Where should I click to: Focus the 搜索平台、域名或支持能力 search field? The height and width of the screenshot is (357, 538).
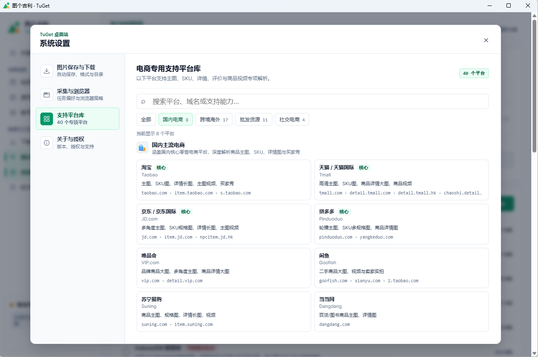click(313, 101)
